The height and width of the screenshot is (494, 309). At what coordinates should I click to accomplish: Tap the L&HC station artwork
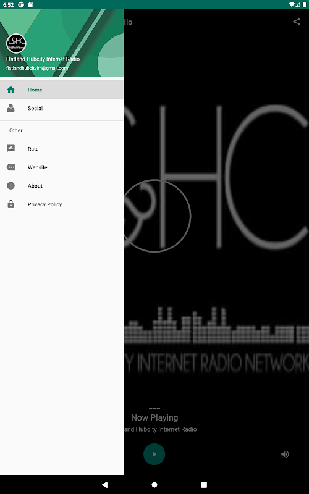pyautogui.click(x=216, y=240)
